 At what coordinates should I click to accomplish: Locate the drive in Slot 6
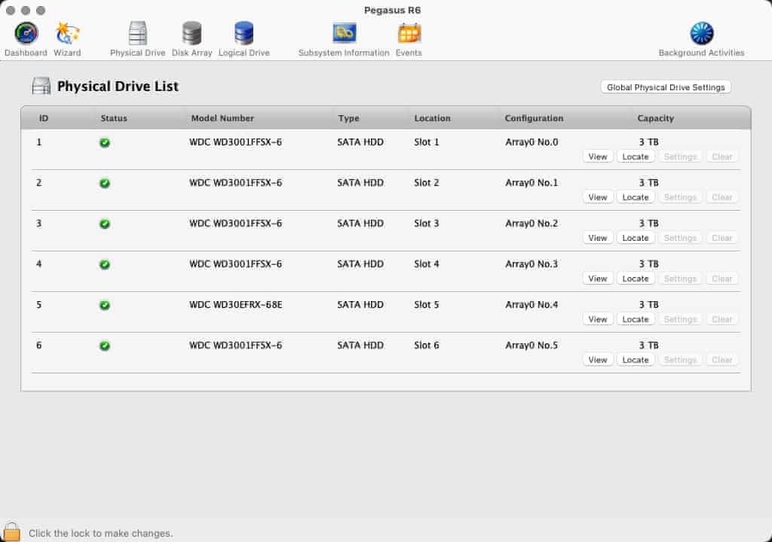[x=635, y=360]
